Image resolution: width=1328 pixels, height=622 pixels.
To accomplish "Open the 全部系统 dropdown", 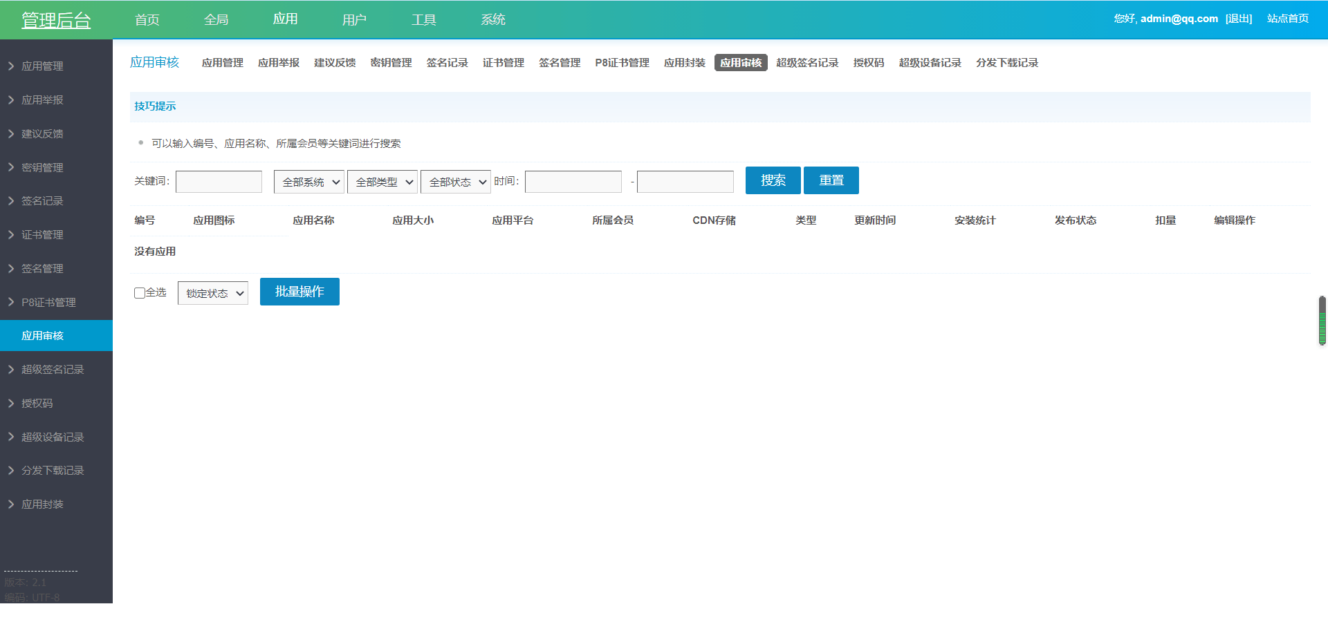I will click(308, 181).
